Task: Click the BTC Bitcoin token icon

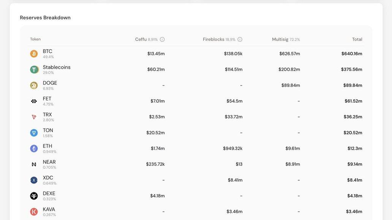Action: (x=34, y=54)
